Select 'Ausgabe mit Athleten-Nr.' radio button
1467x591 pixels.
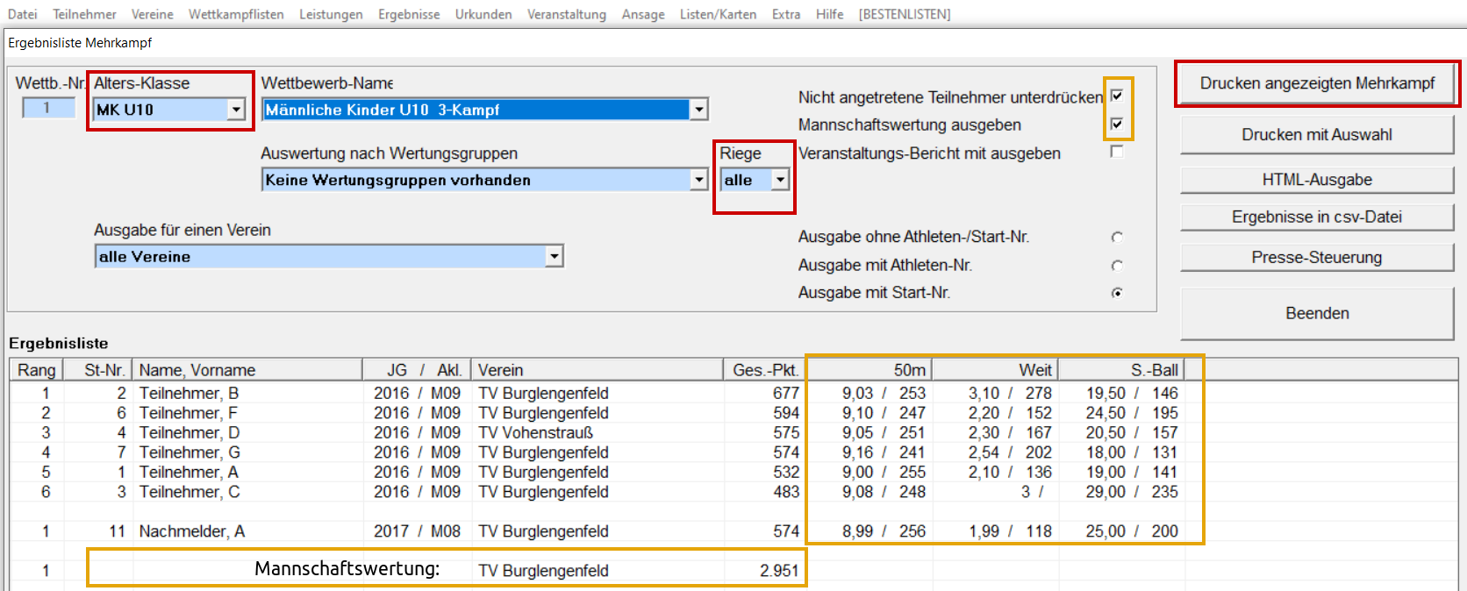[1117, 265]
